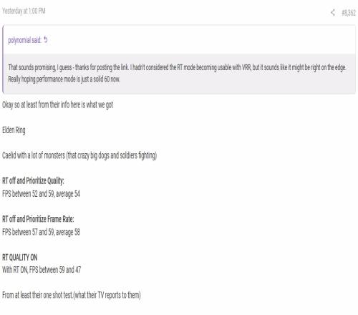Click the Caelid monsters description line
The width and height of the screenshot is (358, 315).
(x=79, y=155)
